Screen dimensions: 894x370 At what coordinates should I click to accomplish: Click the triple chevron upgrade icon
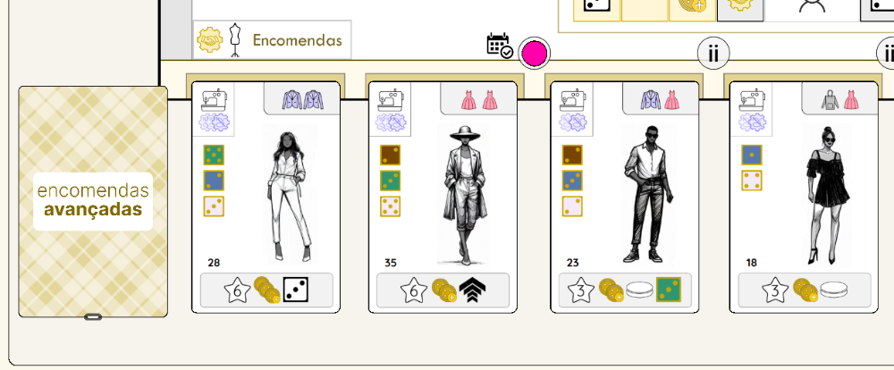coord(472,290)
